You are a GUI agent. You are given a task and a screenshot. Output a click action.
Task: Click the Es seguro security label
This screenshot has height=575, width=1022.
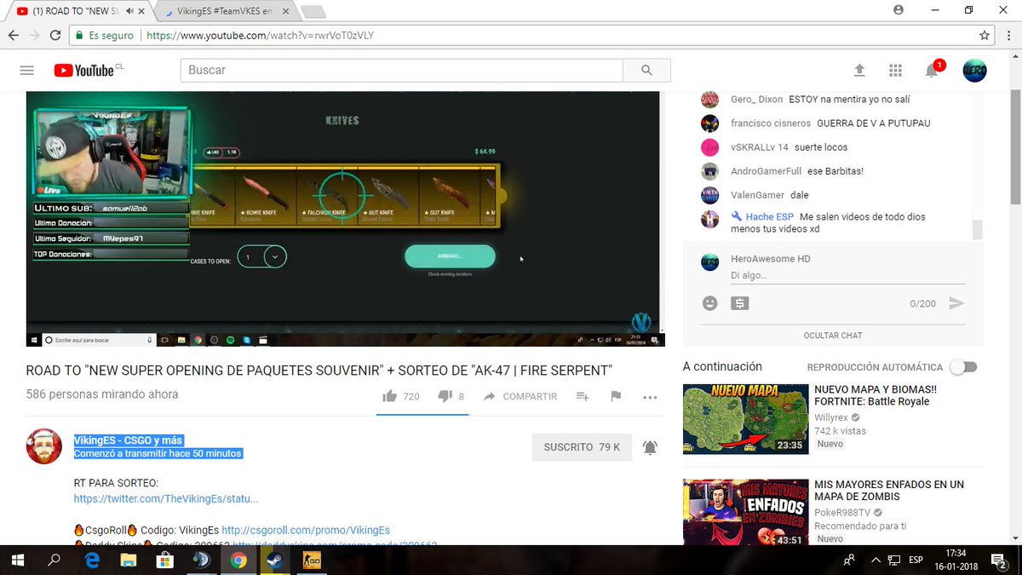(x=104, y=36)
